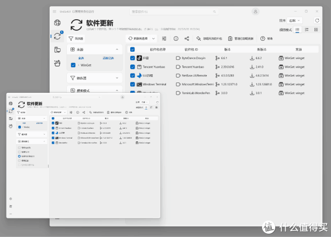Expand the second filter section below sources
Screen dimensions: 331x237
pyautogui.click(x=118, y=78)
